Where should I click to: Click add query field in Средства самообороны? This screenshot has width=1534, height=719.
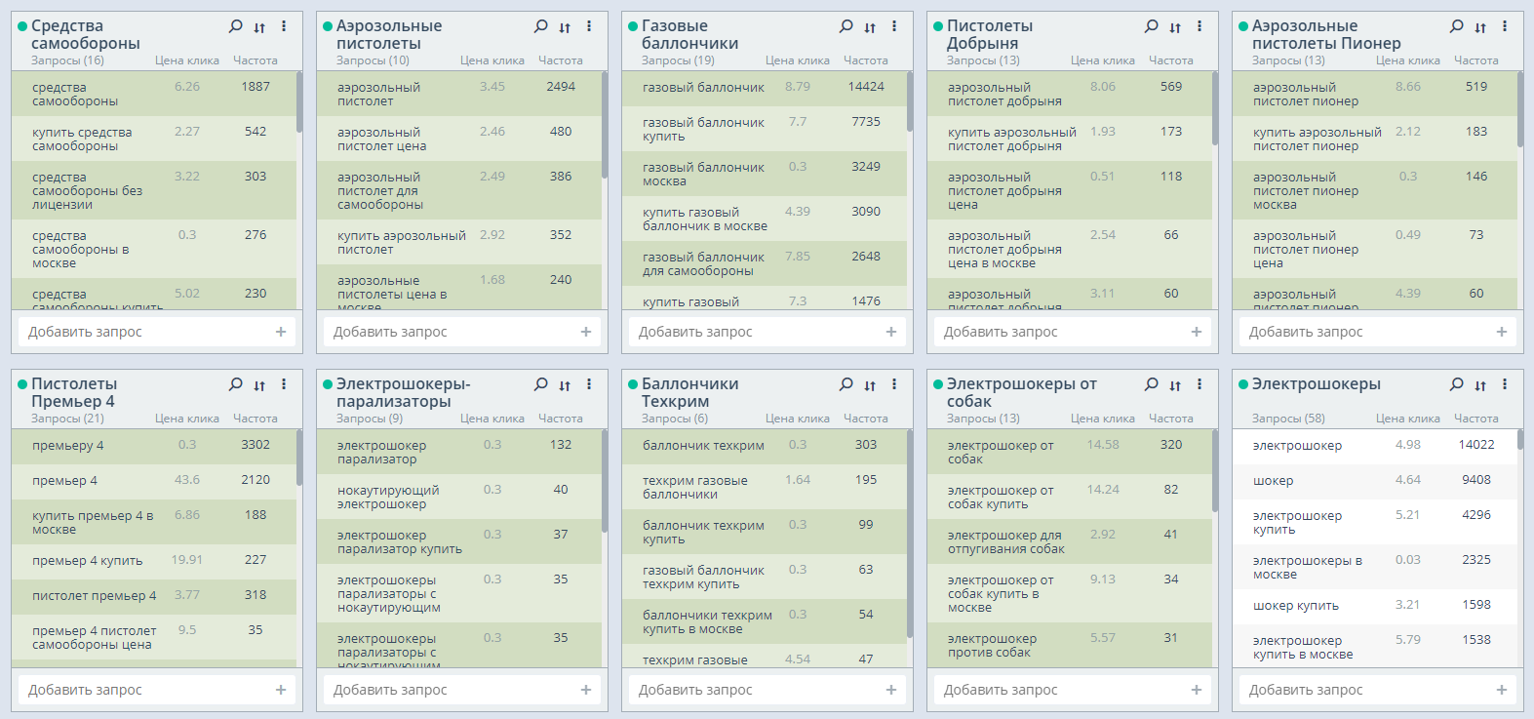(146, 332)
